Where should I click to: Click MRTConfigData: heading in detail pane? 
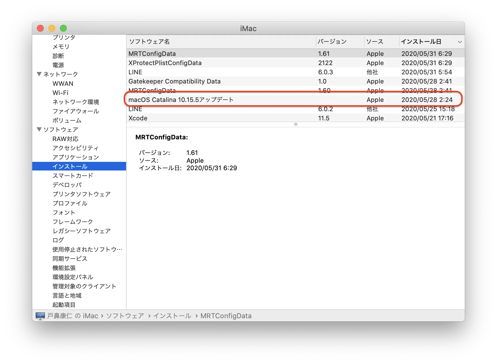point(162,137)
